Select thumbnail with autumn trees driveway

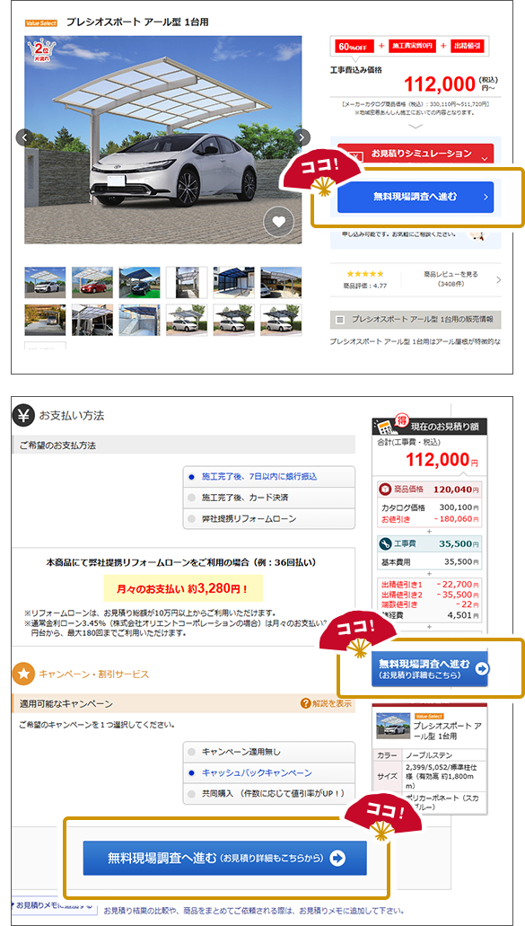(x=46, y=320)
